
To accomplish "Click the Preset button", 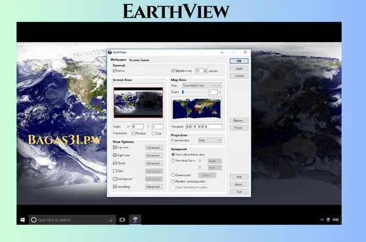I will click(x=239, y=128).
